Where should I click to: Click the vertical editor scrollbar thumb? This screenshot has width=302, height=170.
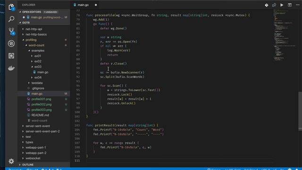pos(300,111)
